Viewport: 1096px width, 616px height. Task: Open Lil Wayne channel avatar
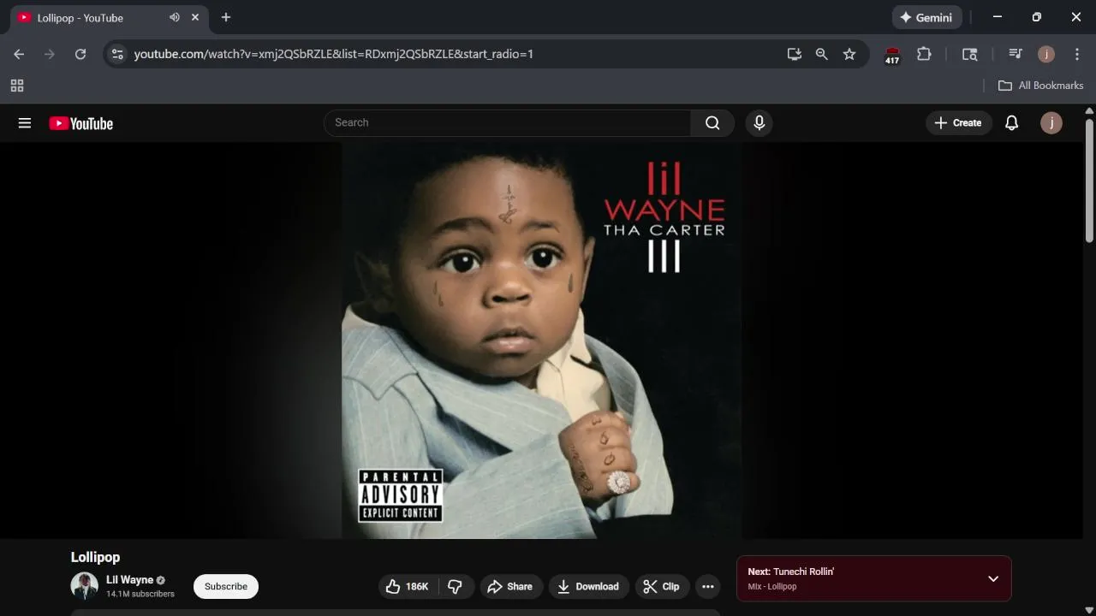pyautogui.click(x=84, y=586)
